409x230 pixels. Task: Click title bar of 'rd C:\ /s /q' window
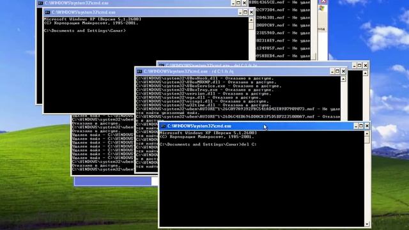coord(241,72)
